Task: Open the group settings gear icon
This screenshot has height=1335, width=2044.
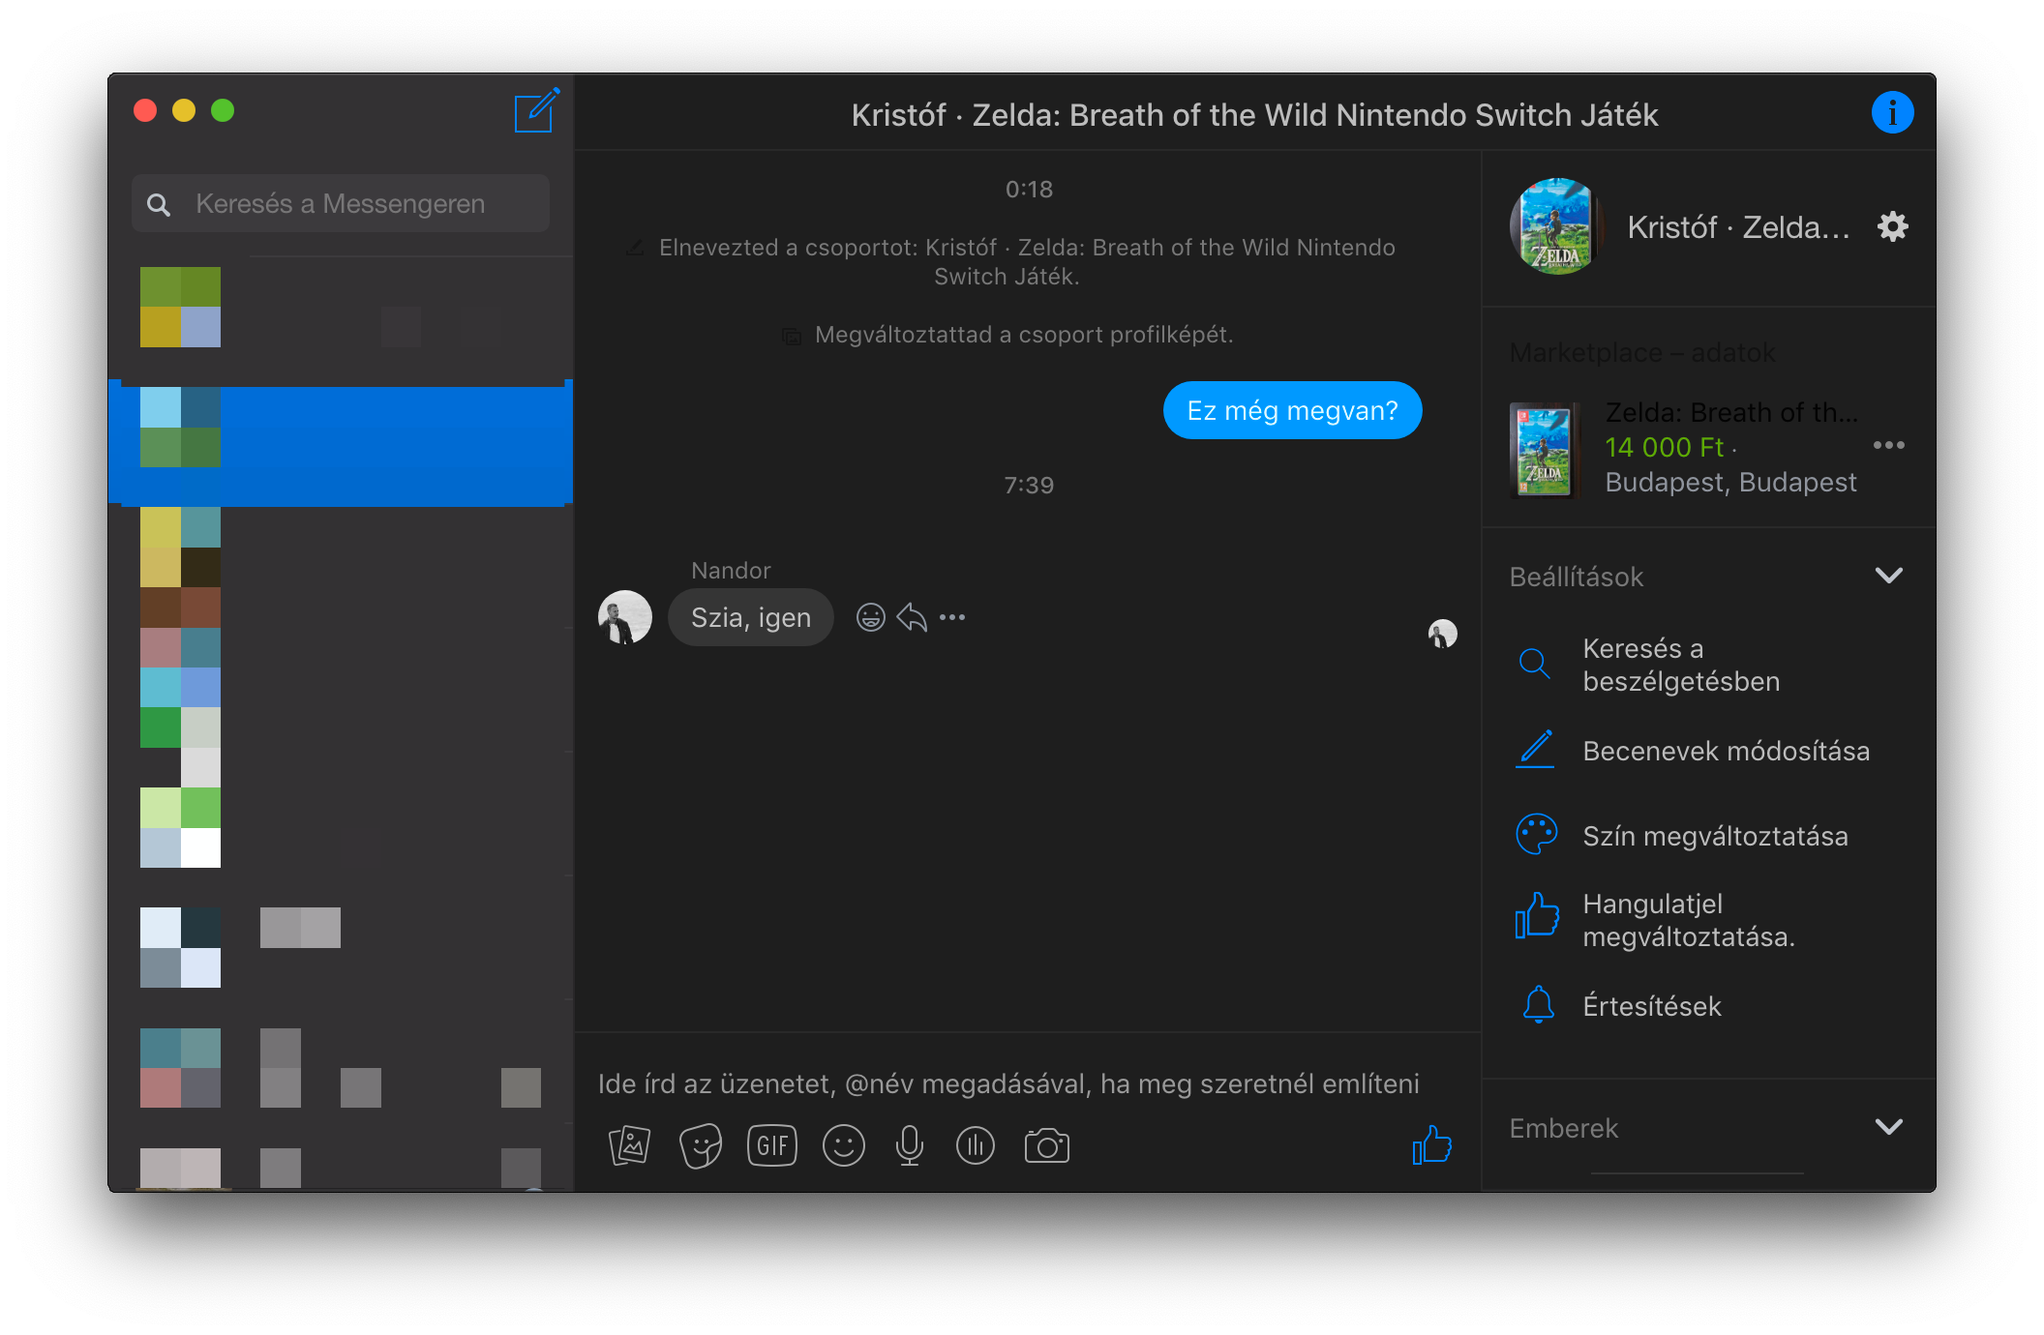Action: [x=1892, y=227]
